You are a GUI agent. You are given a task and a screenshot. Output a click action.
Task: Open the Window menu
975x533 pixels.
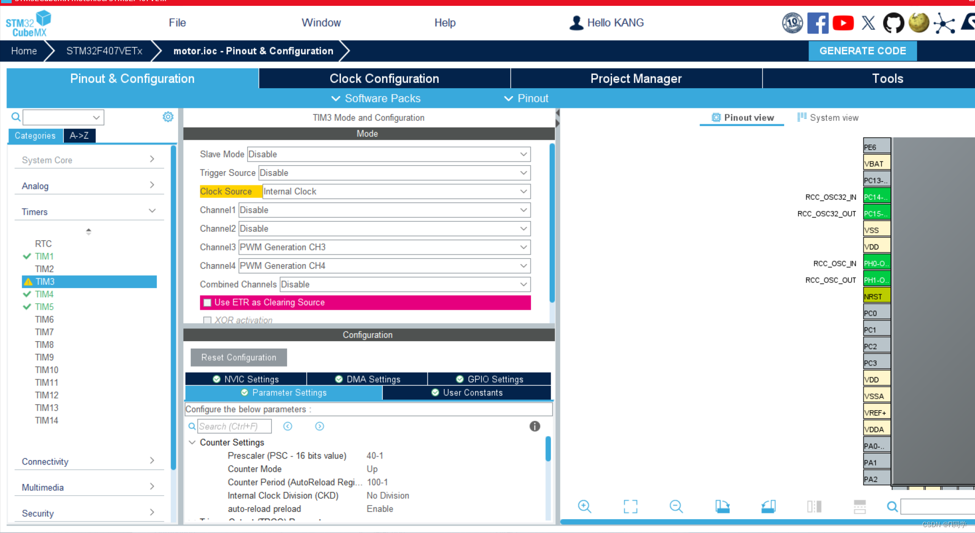pyautogui.click(x=321, y=23)
